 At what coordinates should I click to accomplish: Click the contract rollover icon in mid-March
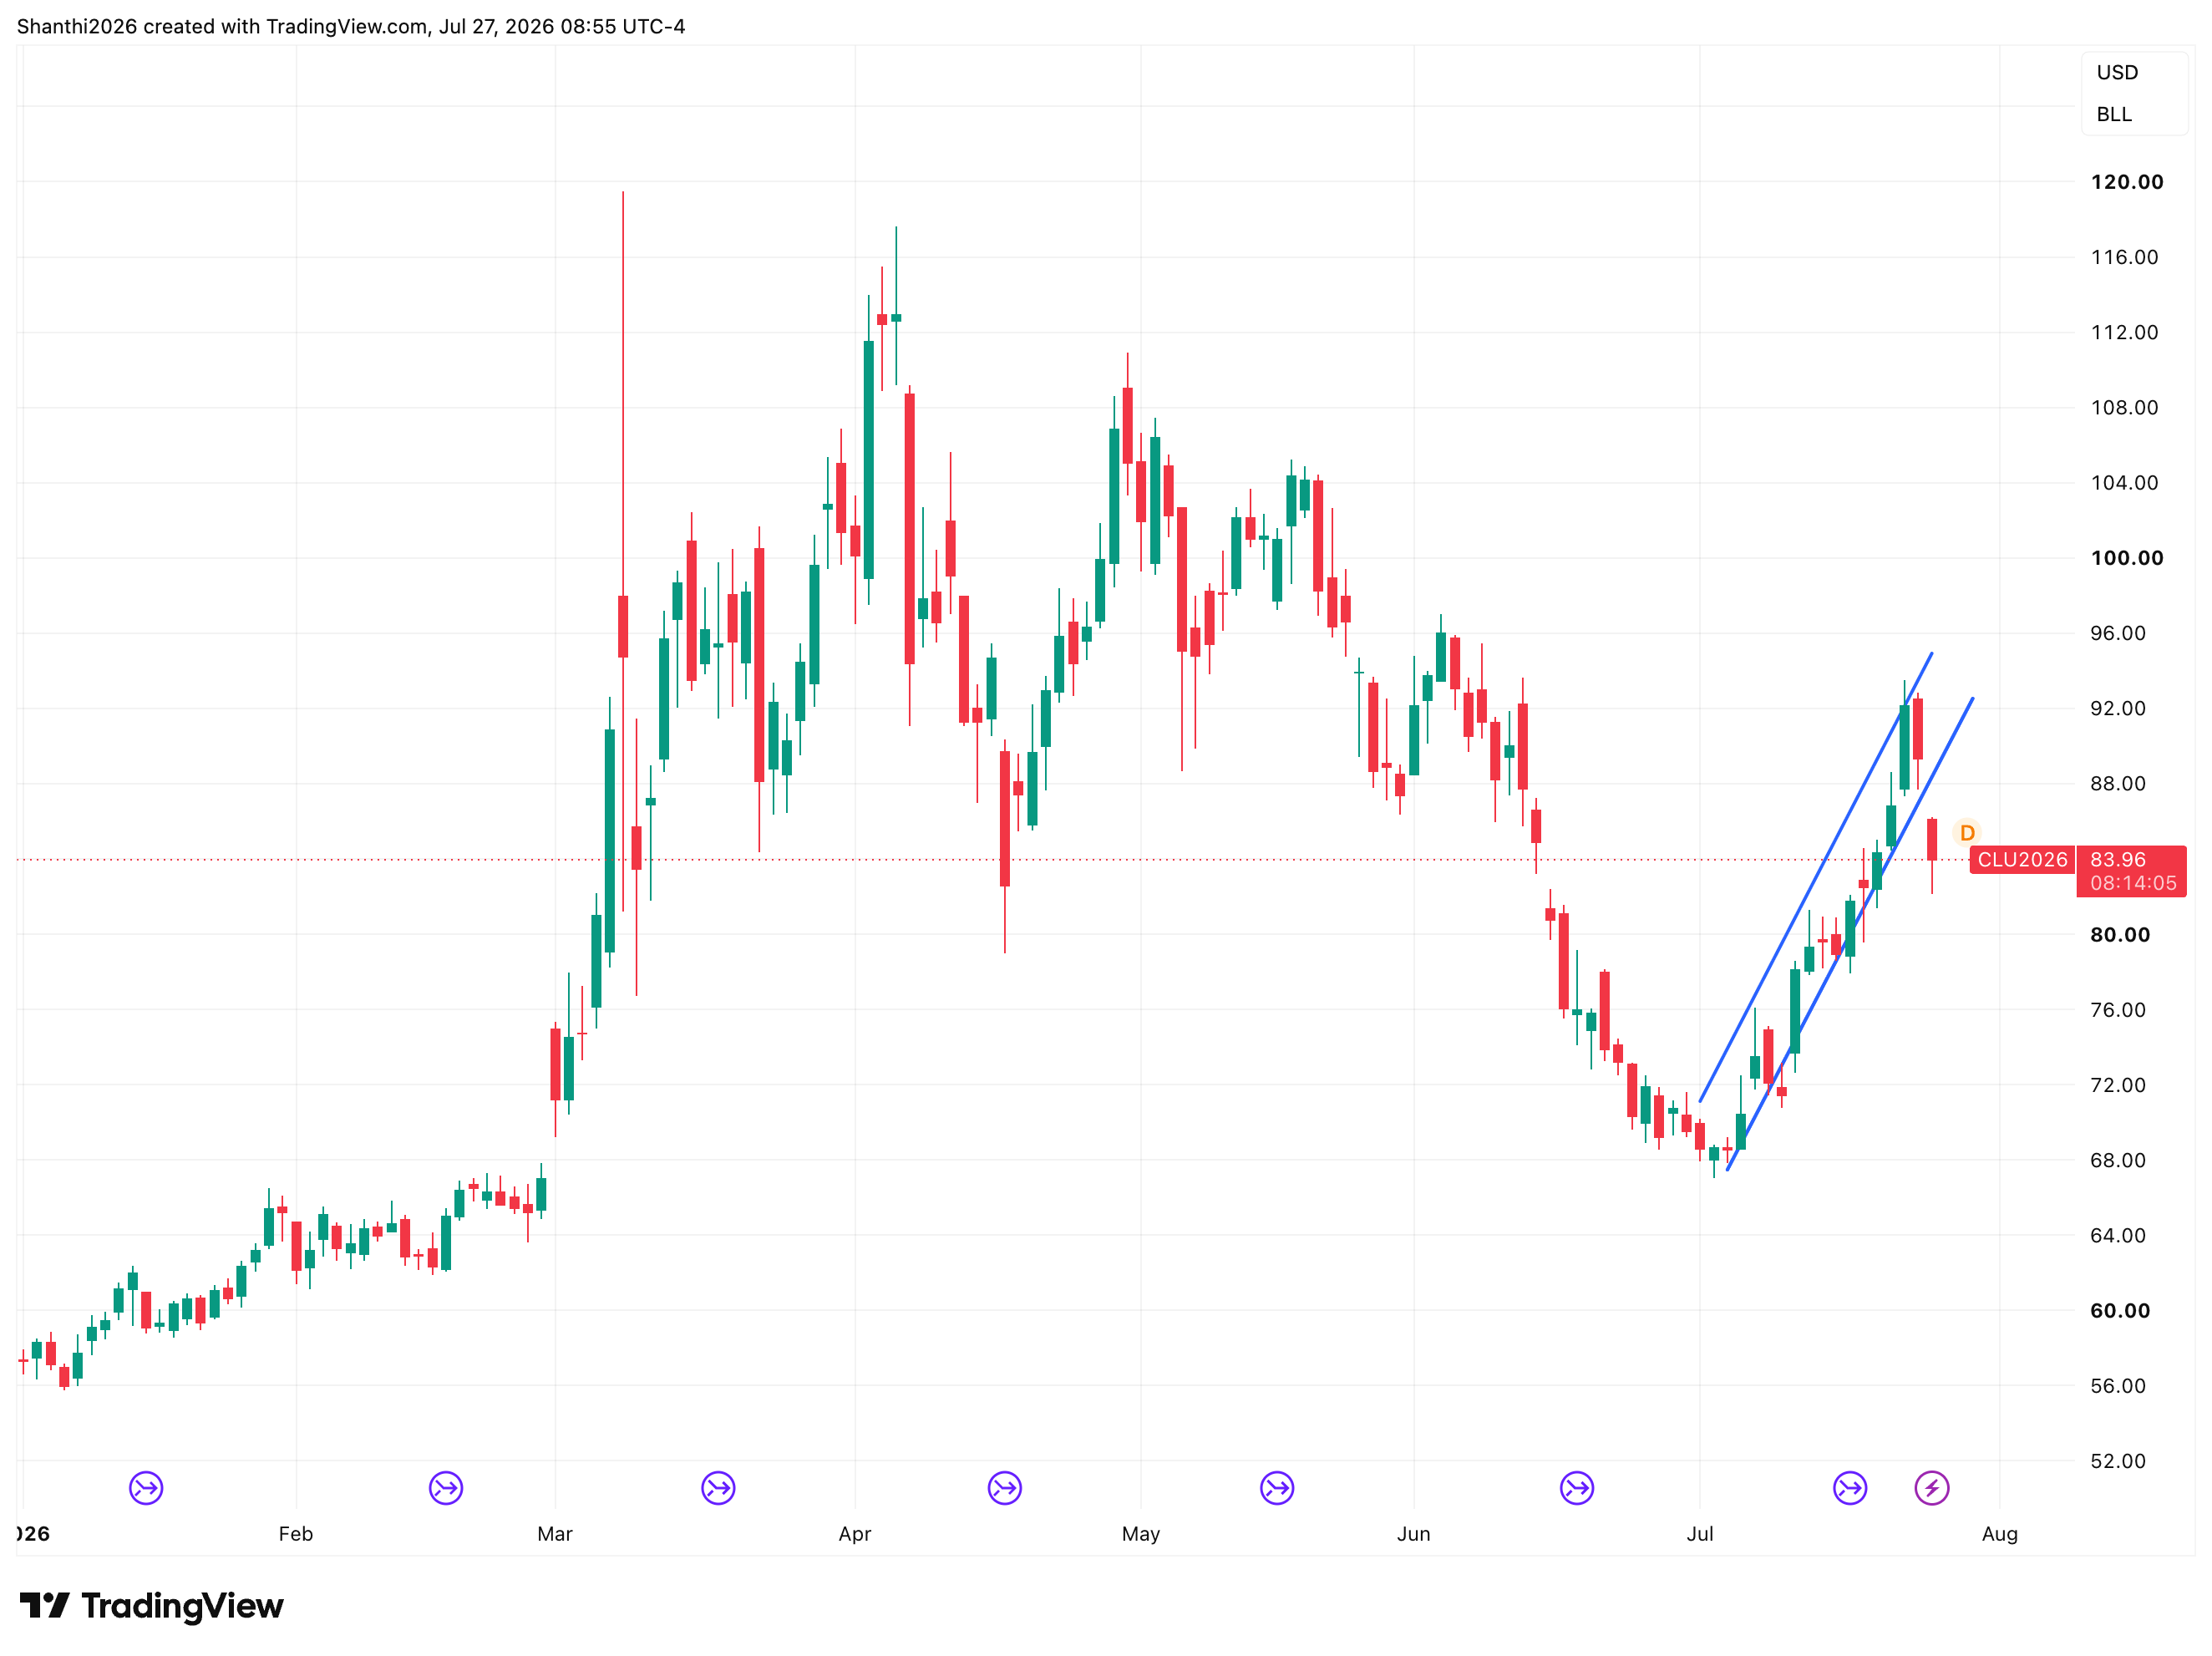click(719, 1488)
